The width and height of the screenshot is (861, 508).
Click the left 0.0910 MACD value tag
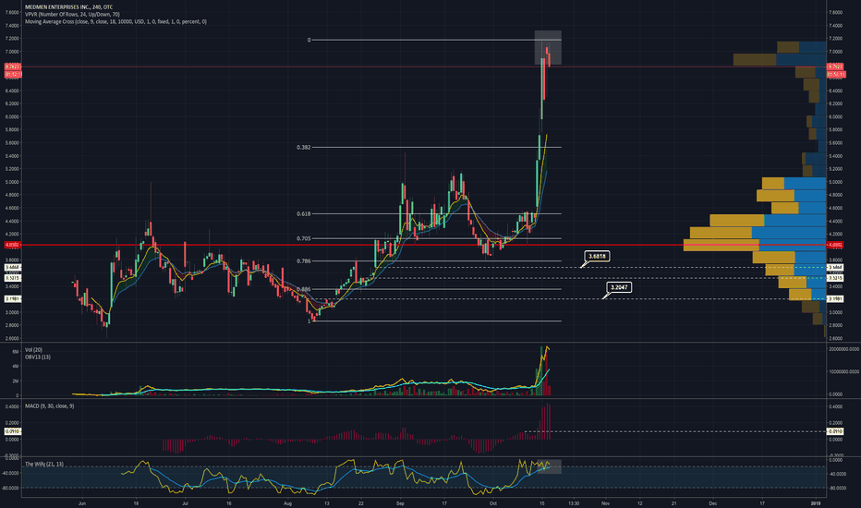[x=13, y=431]
